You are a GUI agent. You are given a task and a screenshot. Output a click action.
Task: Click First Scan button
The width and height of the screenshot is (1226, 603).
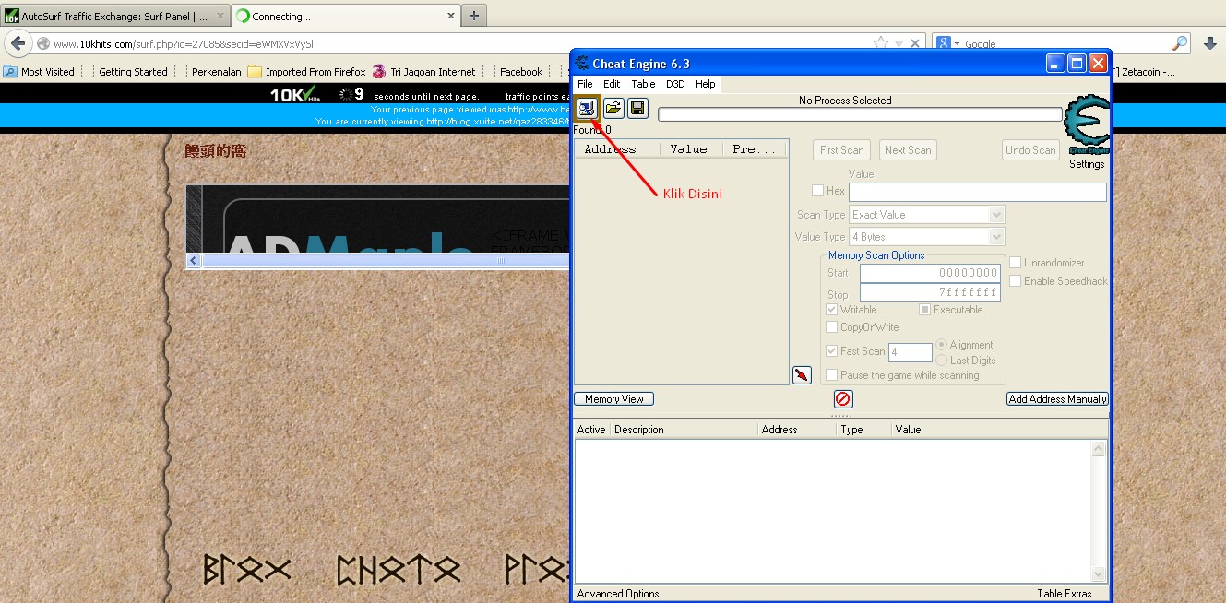841,150
